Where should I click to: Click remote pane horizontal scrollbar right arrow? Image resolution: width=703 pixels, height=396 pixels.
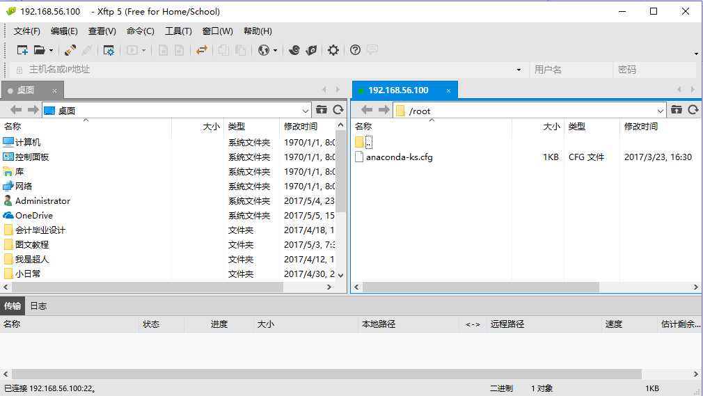pos(696,287)
